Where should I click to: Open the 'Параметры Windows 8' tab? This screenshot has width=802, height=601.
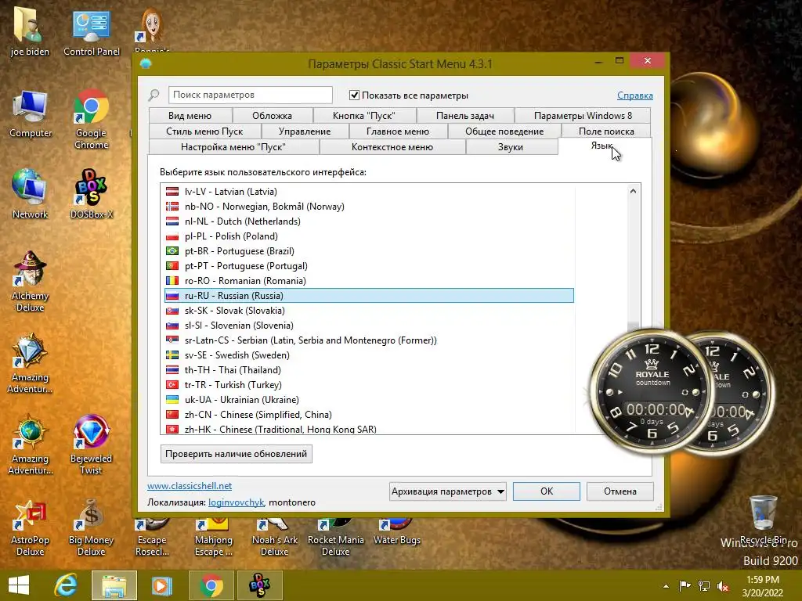(x=583, y=116)
